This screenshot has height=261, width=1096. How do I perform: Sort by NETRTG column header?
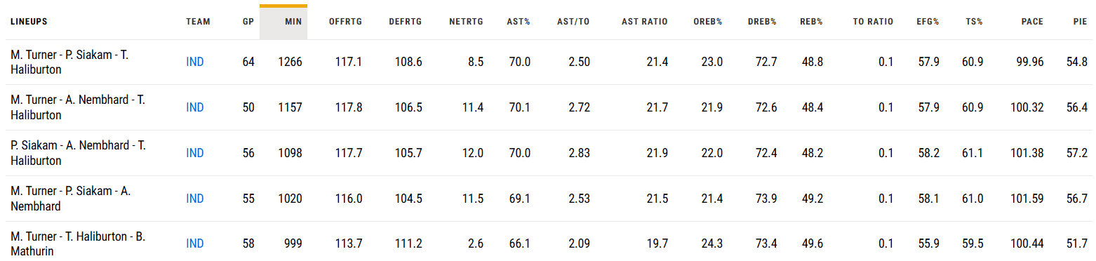point(467,22)
